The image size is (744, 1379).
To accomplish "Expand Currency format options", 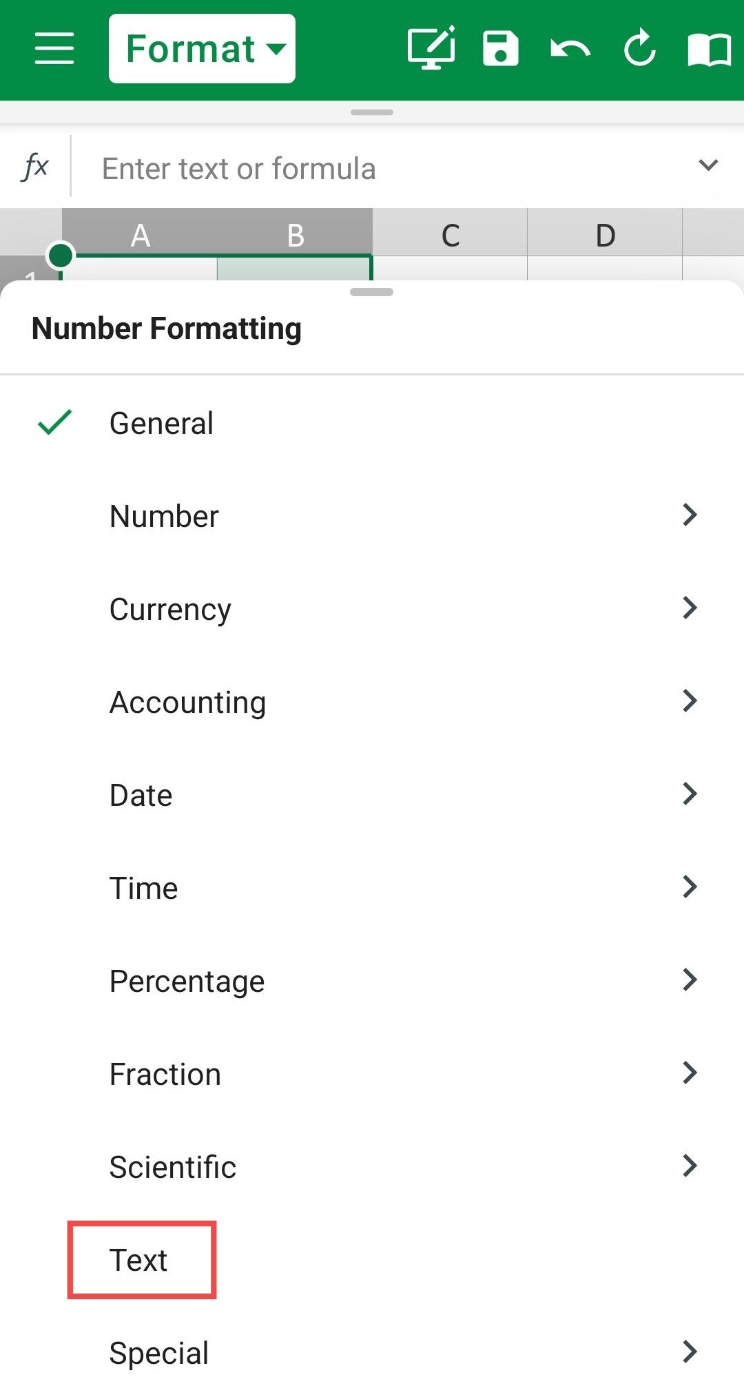I will click(372, 609).
